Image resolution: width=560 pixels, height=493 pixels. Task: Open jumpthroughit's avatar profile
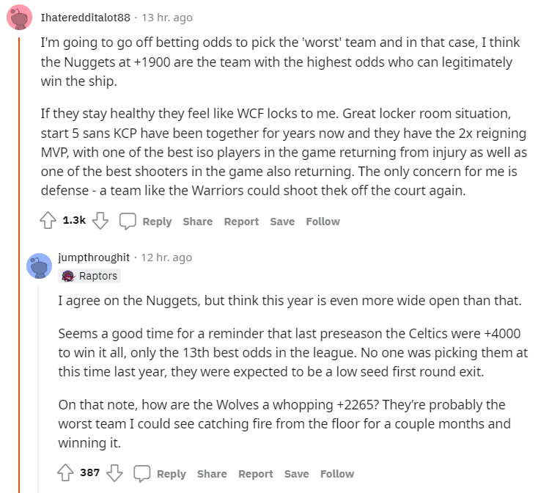click(38, 266)
